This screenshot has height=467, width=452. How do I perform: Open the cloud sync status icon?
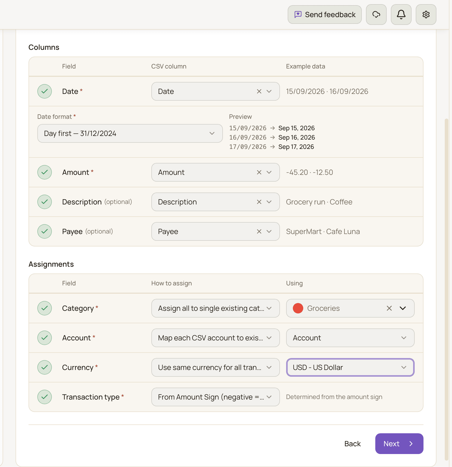pyautogui.click(x=376, y=15)
